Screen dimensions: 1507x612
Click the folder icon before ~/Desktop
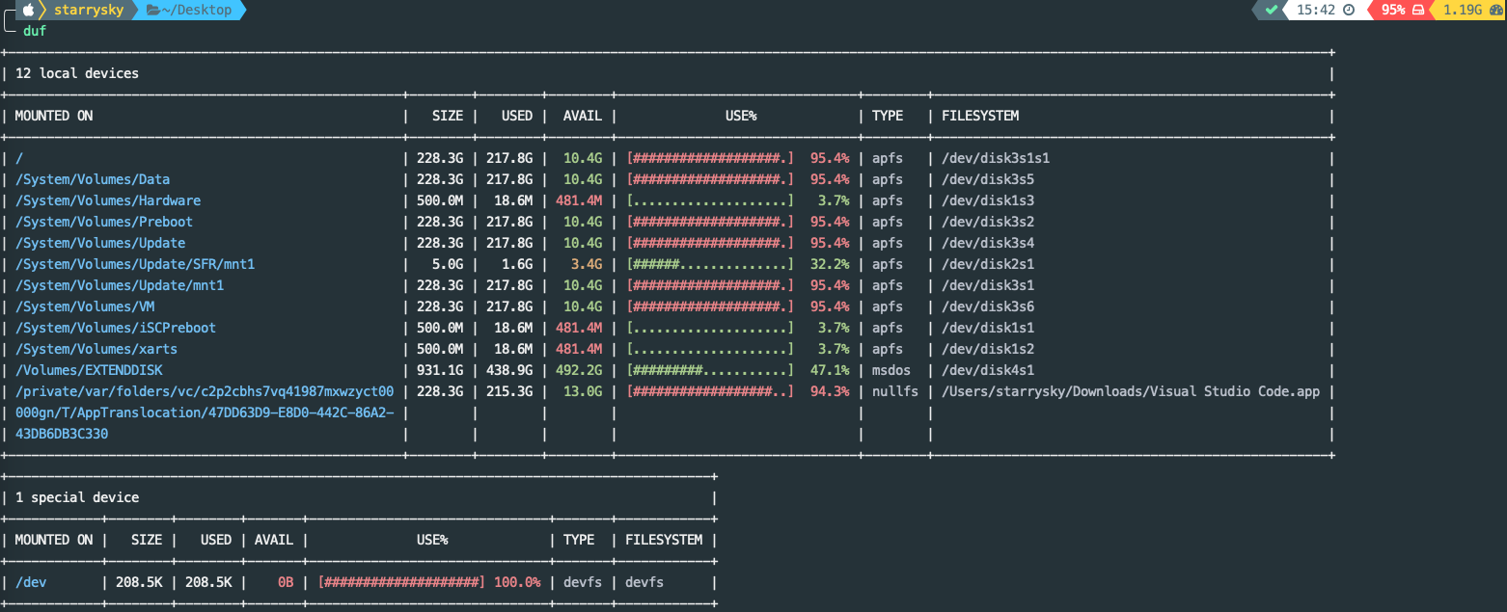[152, 10]
